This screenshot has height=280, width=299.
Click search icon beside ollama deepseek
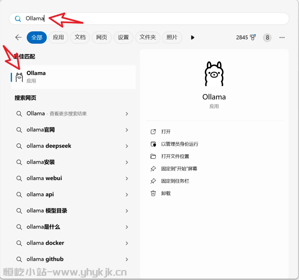point(19,146)
